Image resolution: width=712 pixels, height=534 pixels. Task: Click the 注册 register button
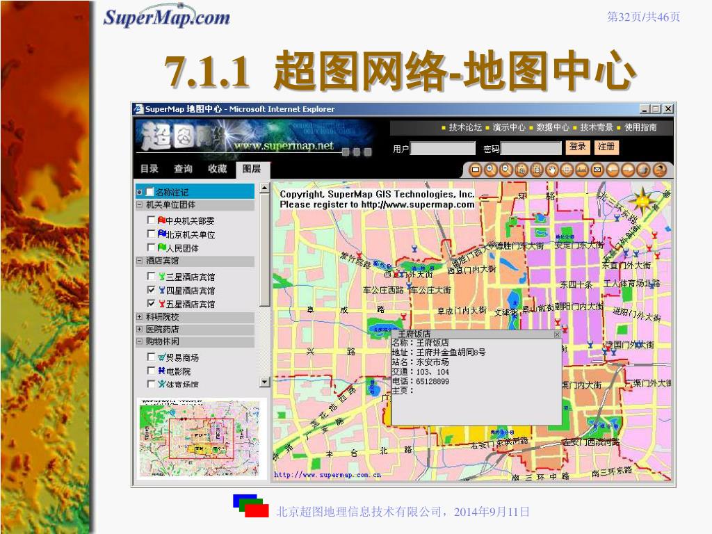tap(606, 147)
